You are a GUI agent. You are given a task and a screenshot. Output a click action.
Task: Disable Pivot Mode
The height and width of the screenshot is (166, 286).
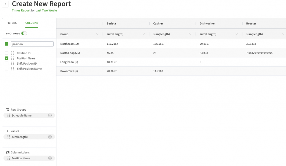tap(25, 33)
